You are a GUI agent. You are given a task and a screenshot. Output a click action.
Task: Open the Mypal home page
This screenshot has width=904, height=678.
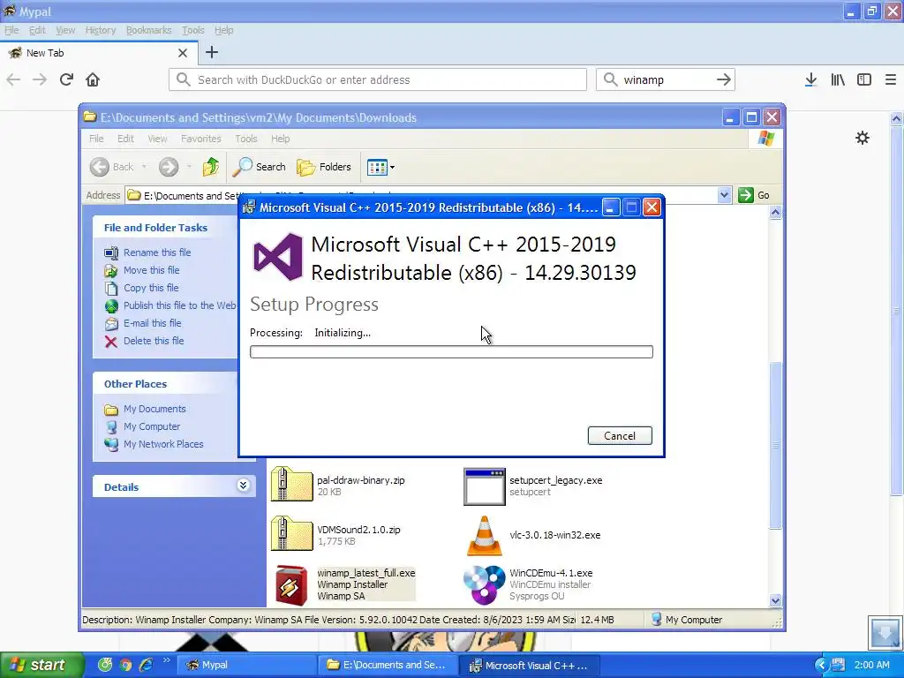pos(93,79)
